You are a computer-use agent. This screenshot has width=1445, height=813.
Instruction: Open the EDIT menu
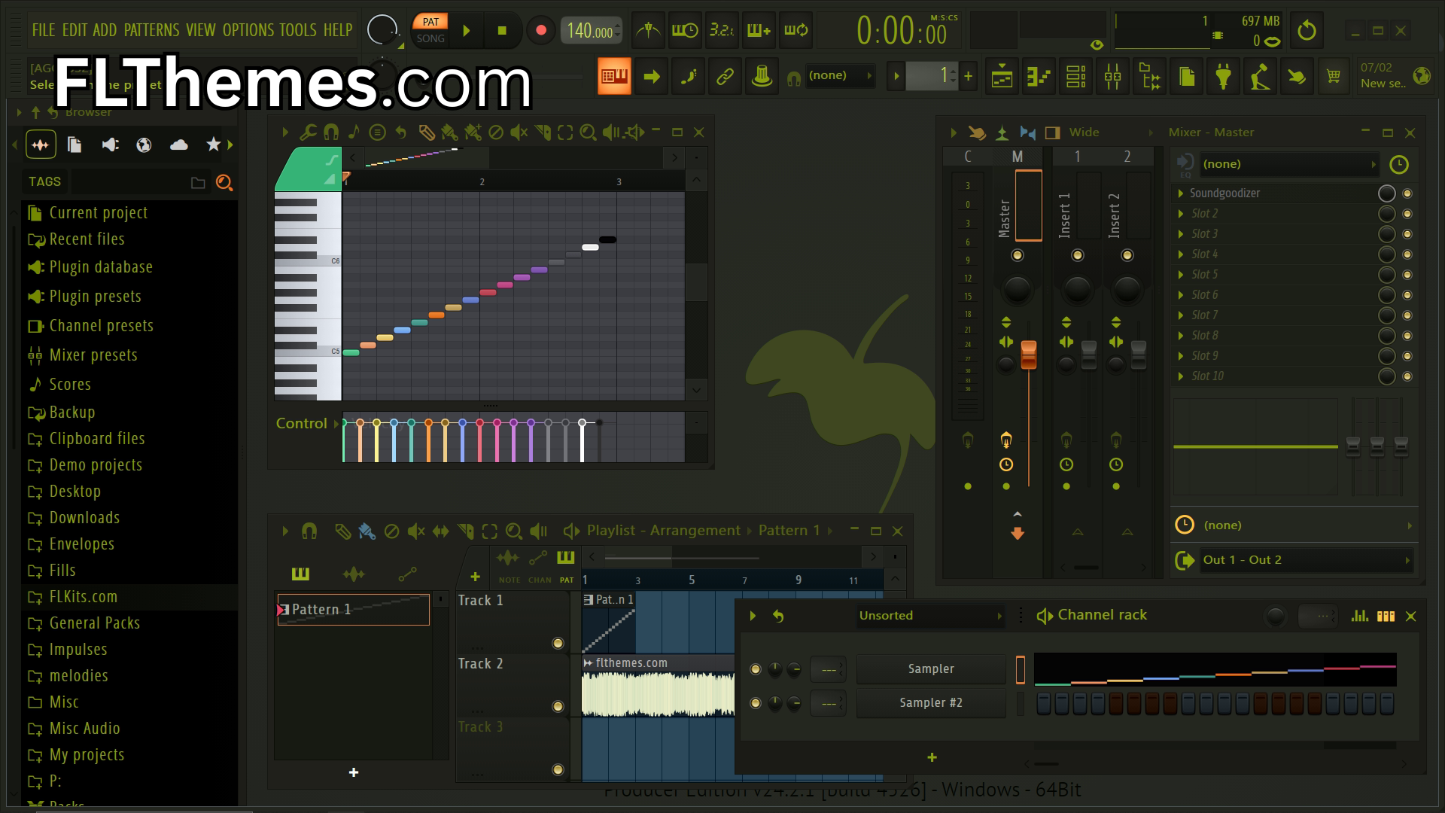click(x=75, y=30)
